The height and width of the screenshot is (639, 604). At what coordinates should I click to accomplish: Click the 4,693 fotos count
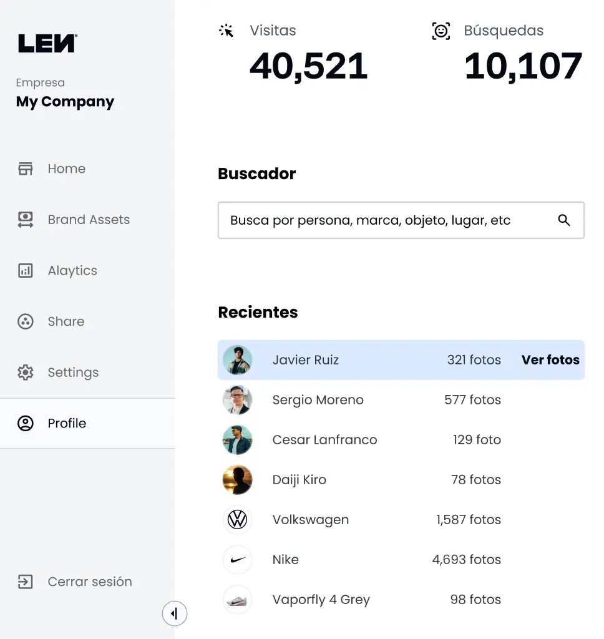point(467,560)
